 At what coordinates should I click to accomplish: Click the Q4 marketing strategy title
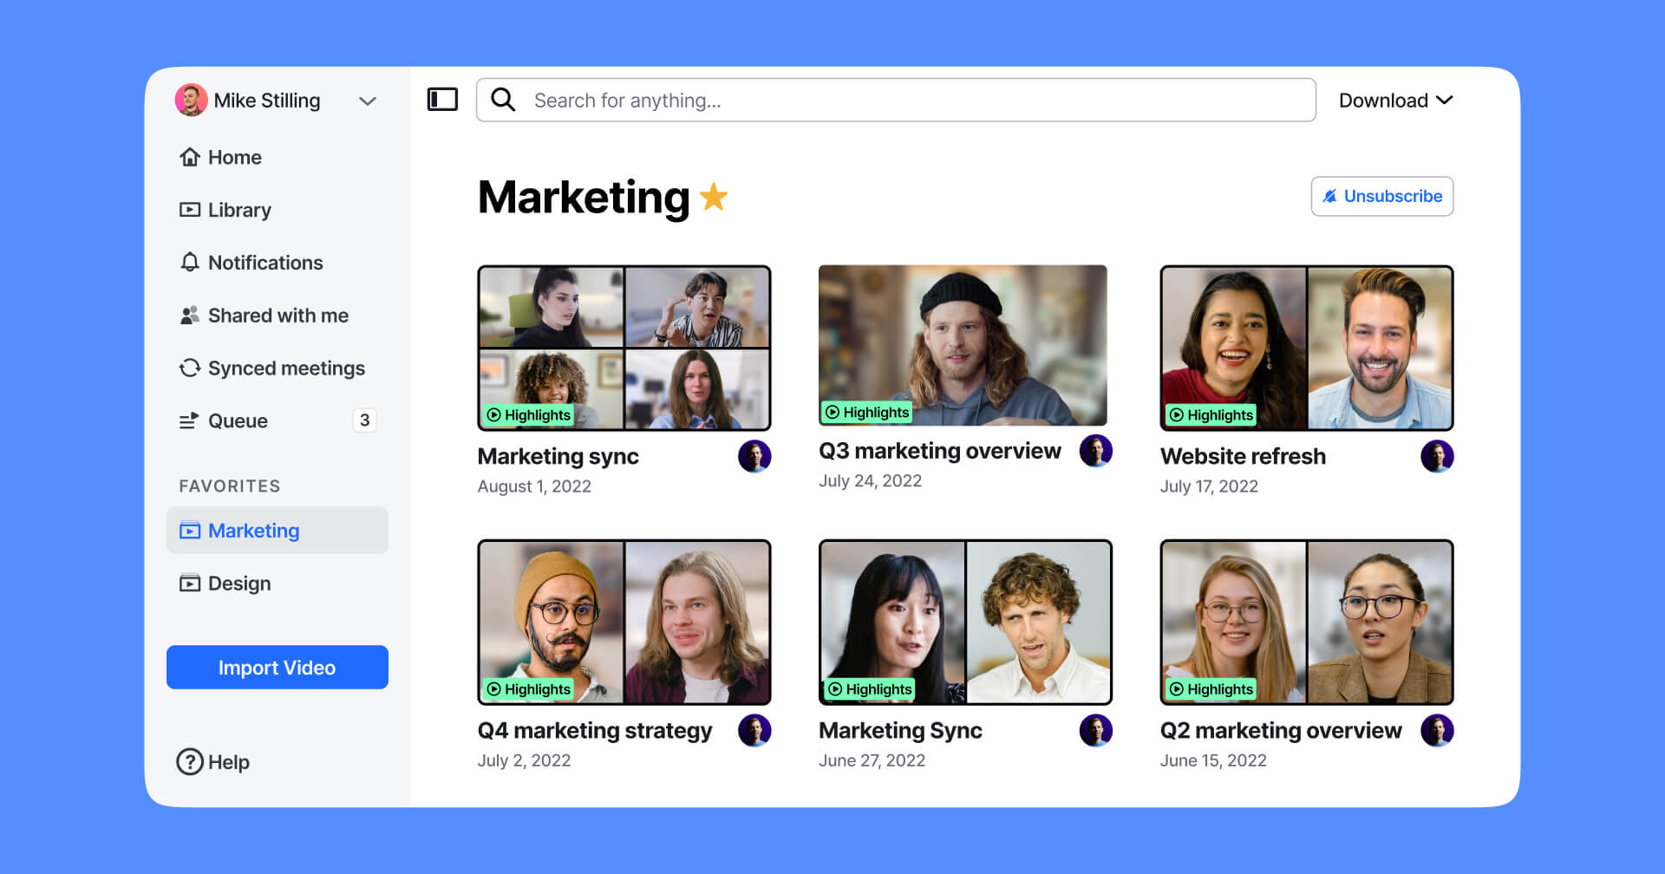click(x=595, y=730)
